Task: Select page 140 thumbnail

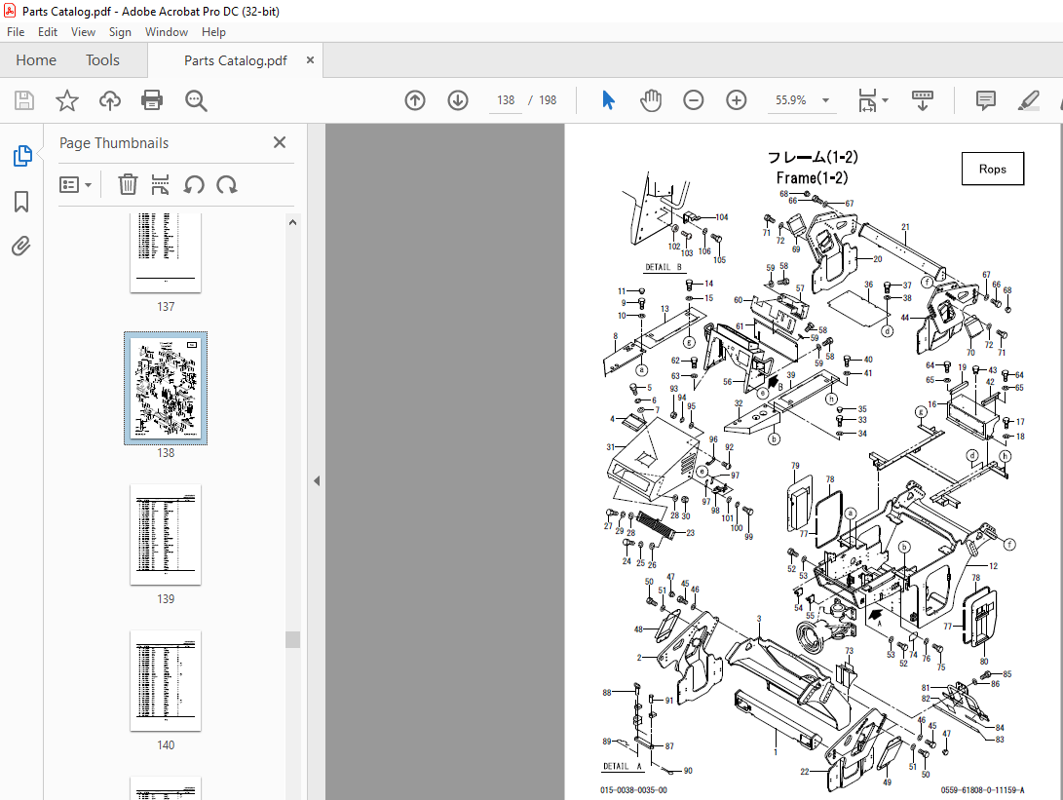Action: (166, 681)
